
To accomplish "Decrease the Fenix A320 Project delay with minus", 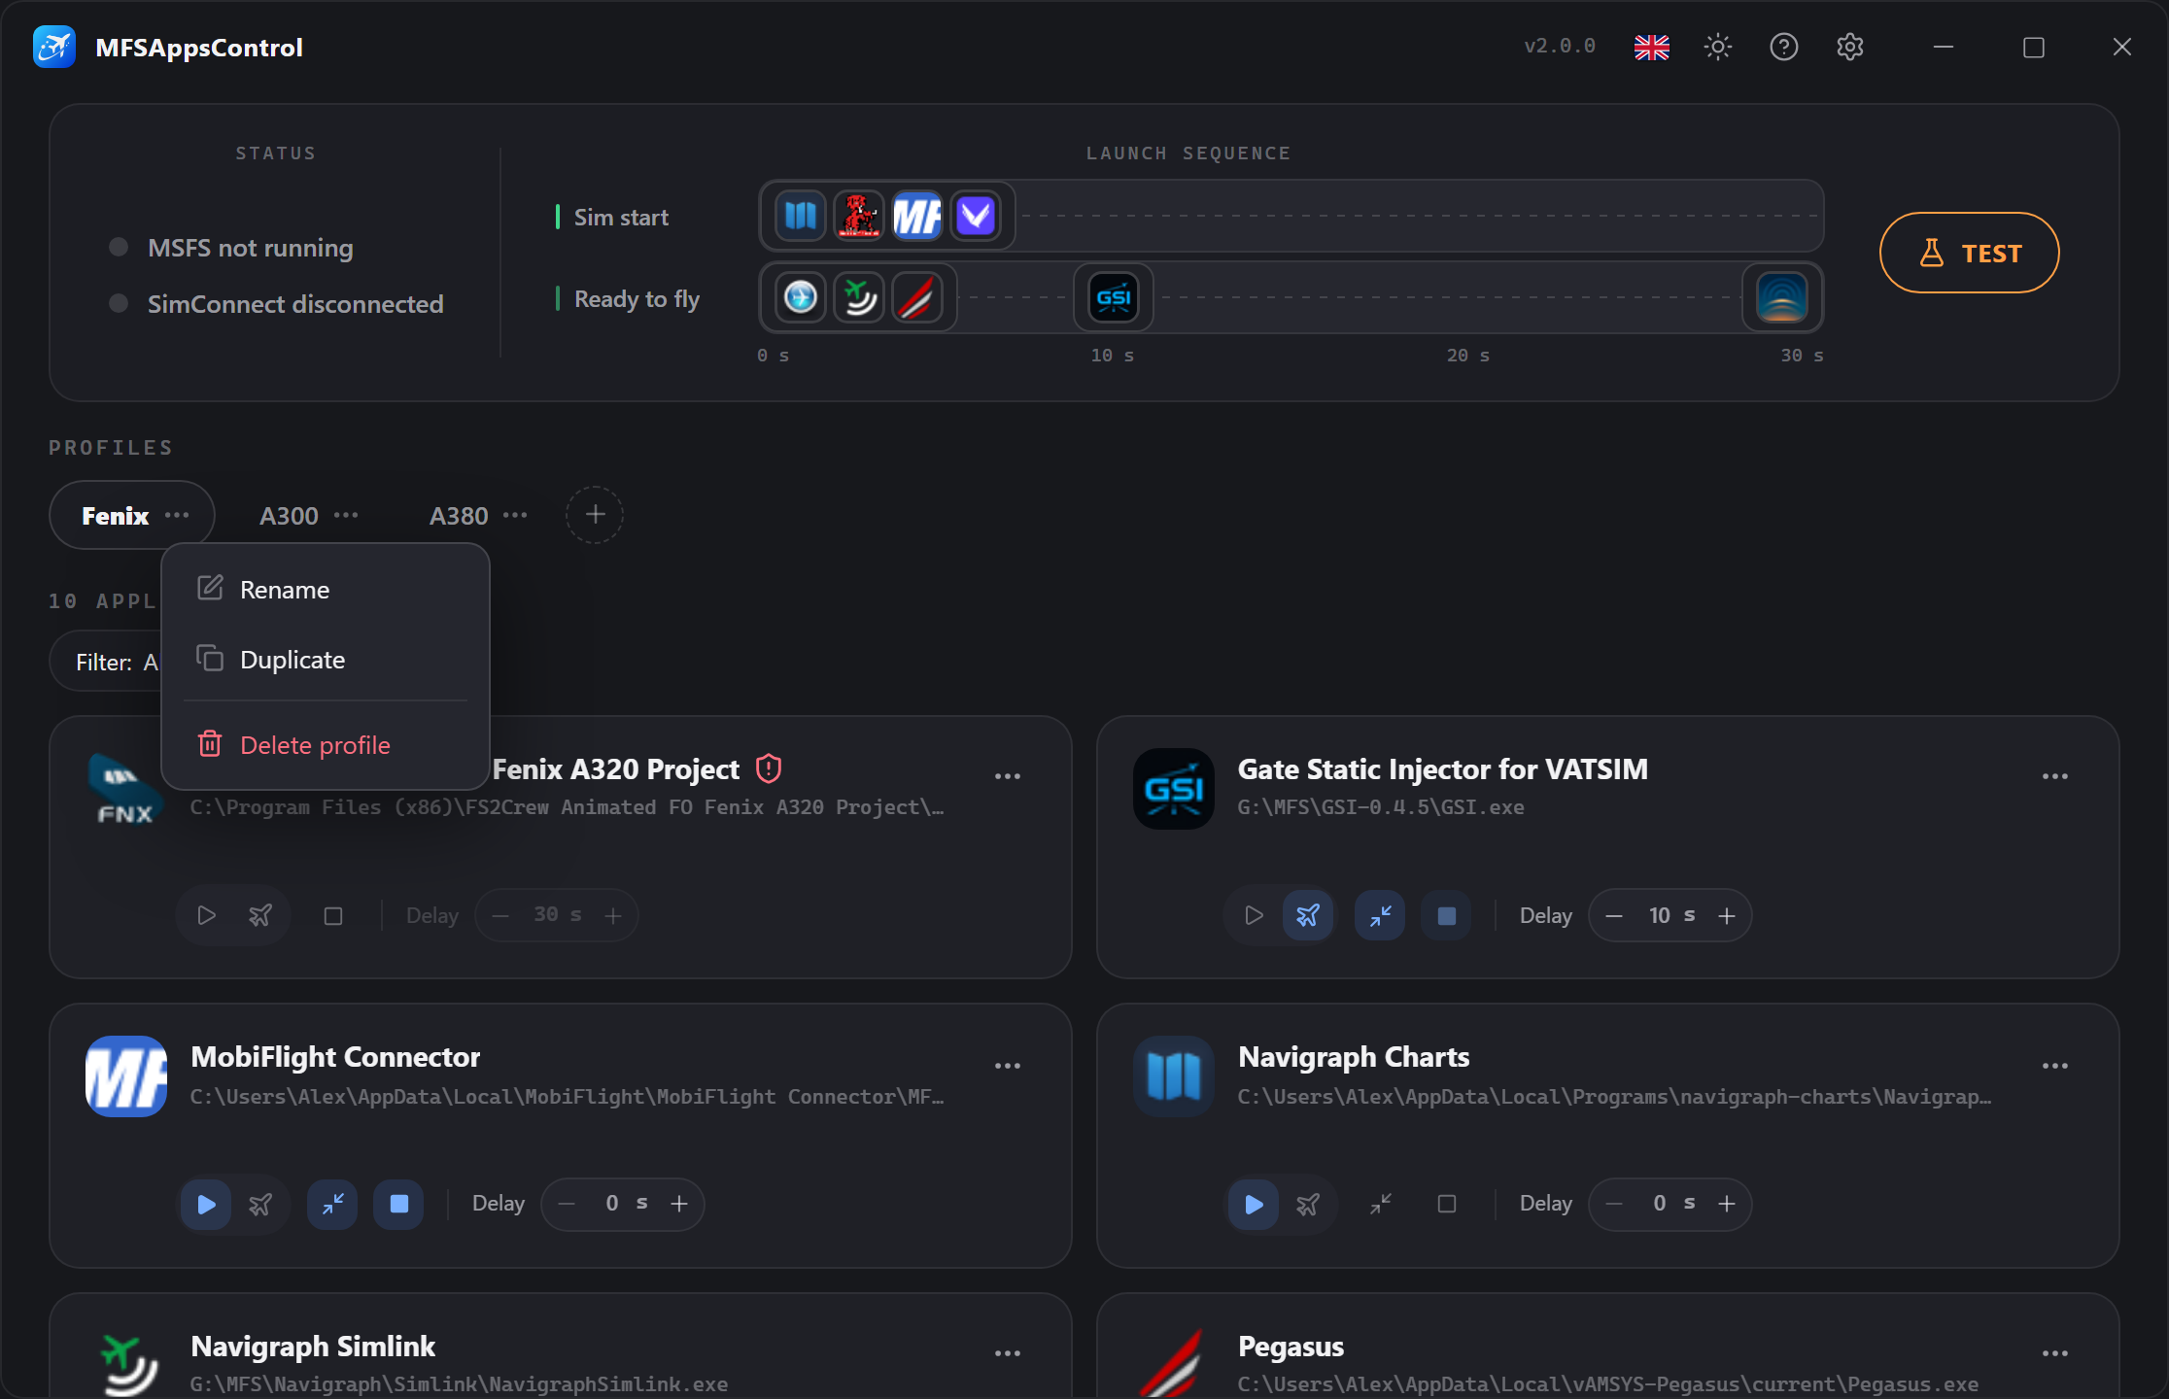I will point(500,915).
